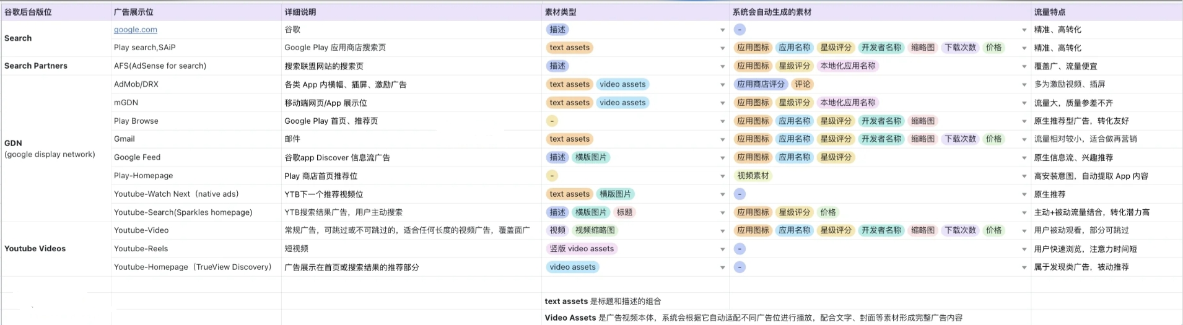This screenshot has height=325, width=1183.
Task: Open auto-generated assets dropdown arrow in AdMob/DRX row
Action: pos(1024,85)
